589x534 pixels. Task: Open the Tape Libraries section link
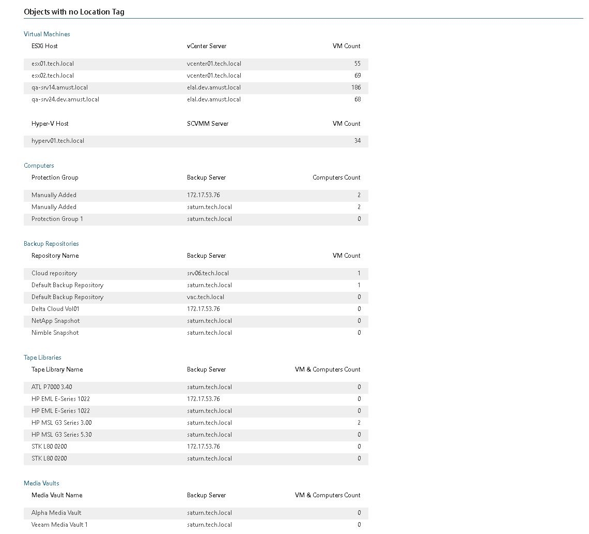pyautogui.click(x=42, y=358)
